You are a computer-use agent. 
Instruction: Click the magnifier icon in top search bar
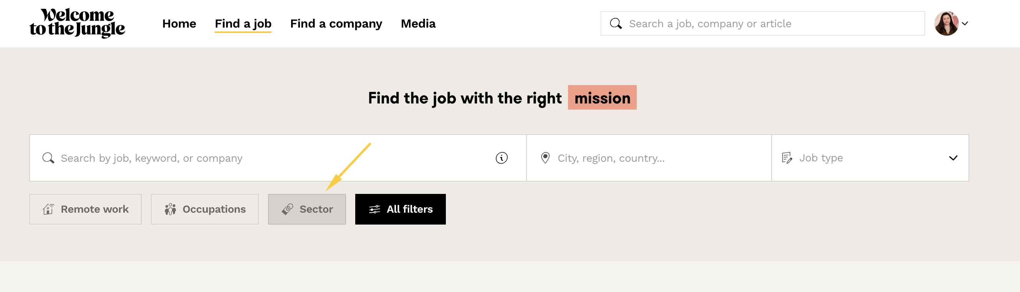615,24
